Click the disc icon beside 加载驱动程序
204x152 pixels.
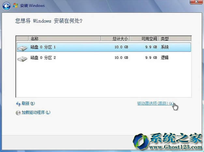tap(18, 113)
